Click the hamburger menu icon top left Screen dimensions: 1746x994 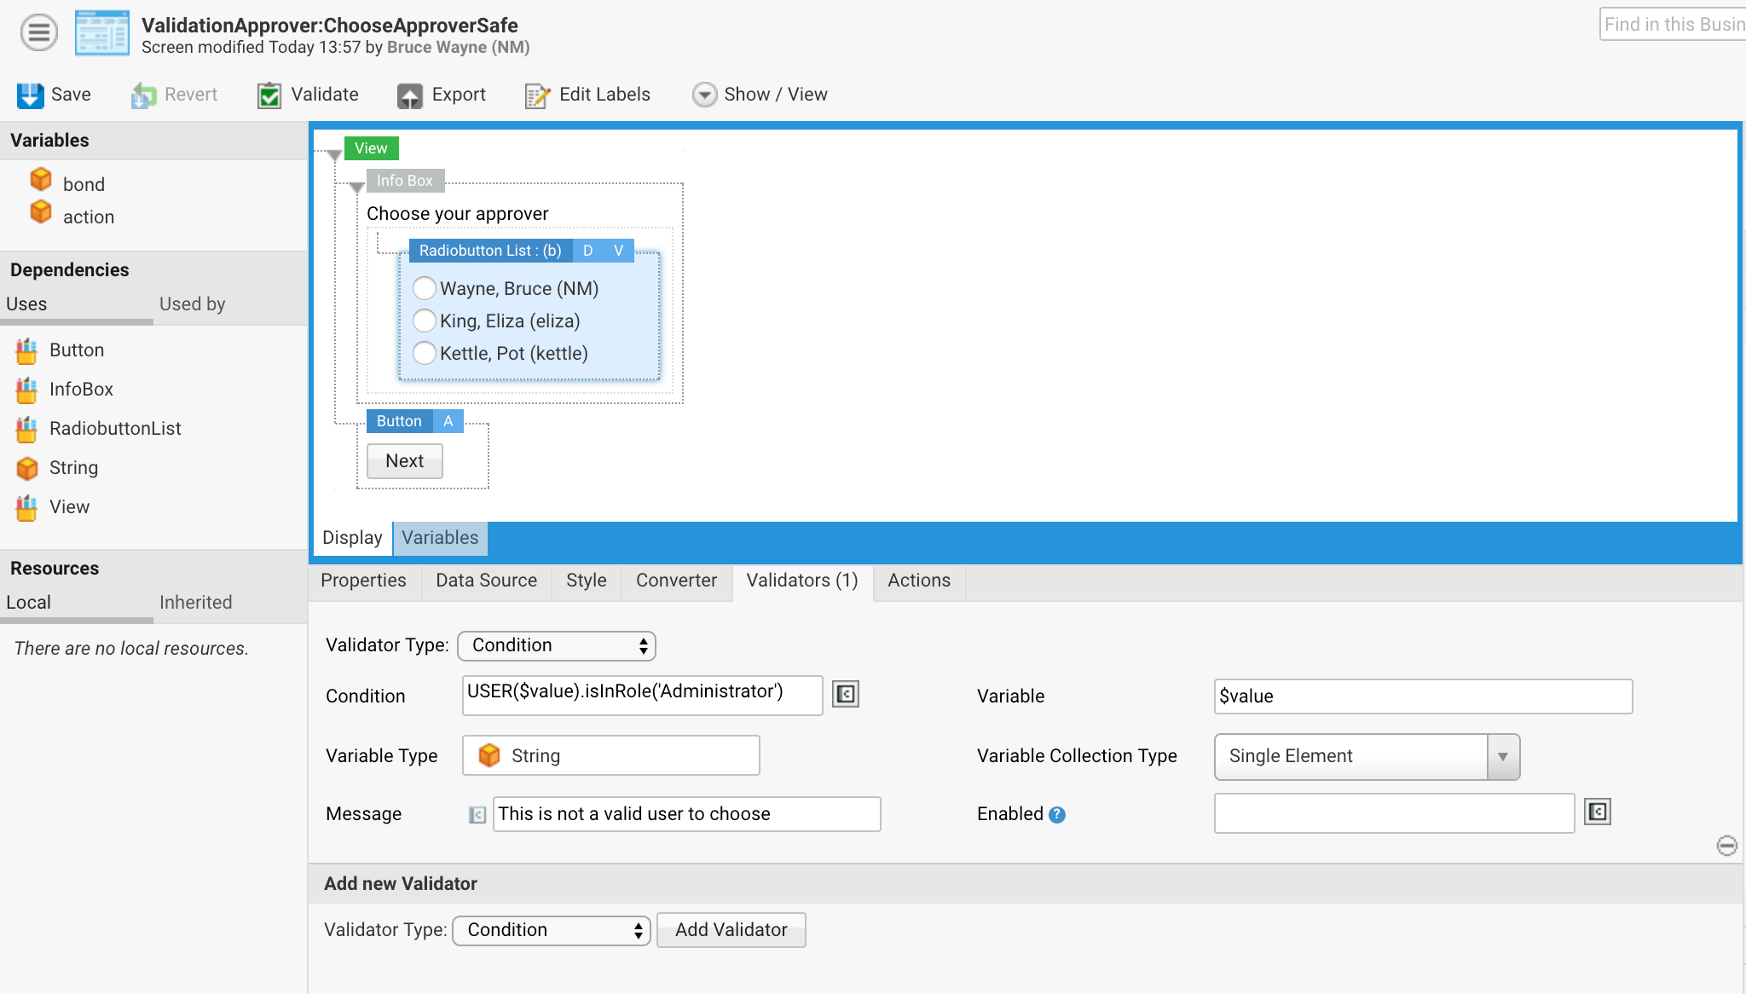(38, 32)
